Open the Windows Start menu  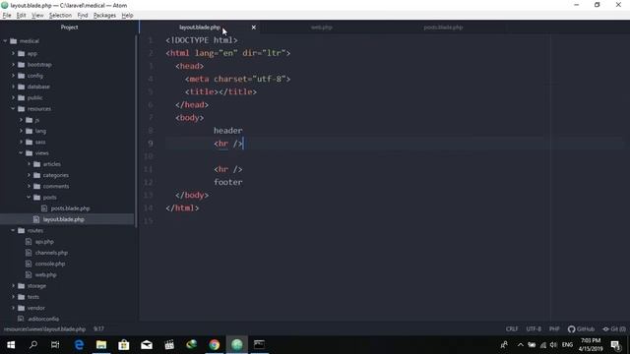point(11,345)
